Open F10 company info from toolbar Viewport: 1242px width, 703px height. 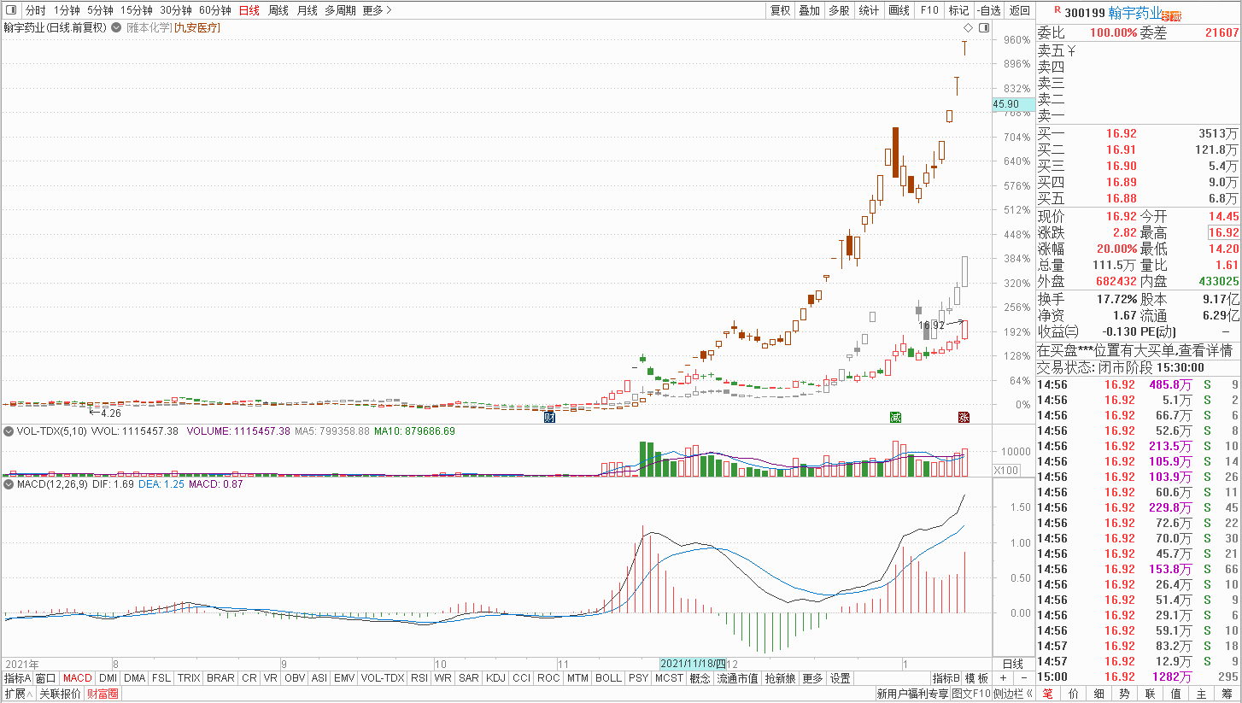pyautogui.click(x=929, y=10)
